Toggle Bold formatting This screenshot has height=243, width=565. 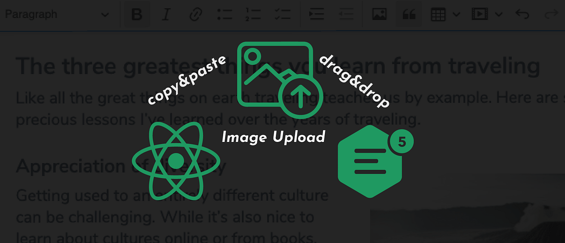[137, 15]
